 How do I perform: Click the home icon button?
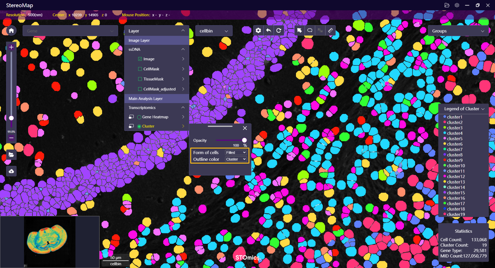11,31
